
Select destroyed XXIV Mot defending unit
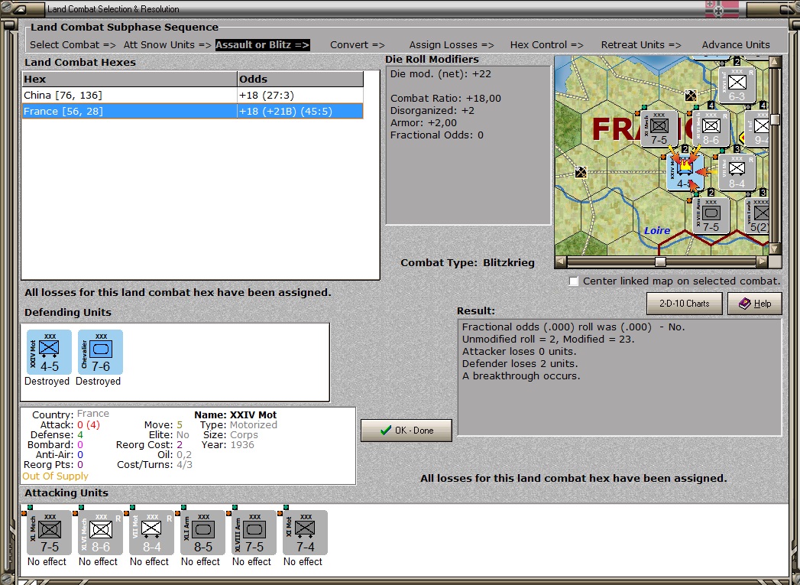(49, 353)
